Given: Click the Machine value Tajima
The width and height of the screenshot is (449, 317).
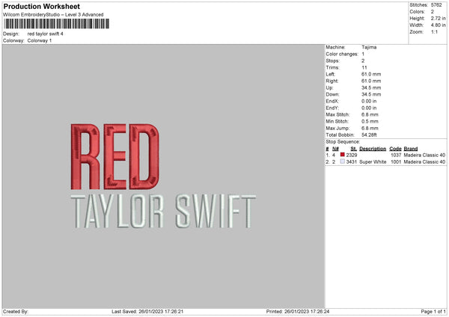Looking at the screenshot, I should [x=369, y=47].
